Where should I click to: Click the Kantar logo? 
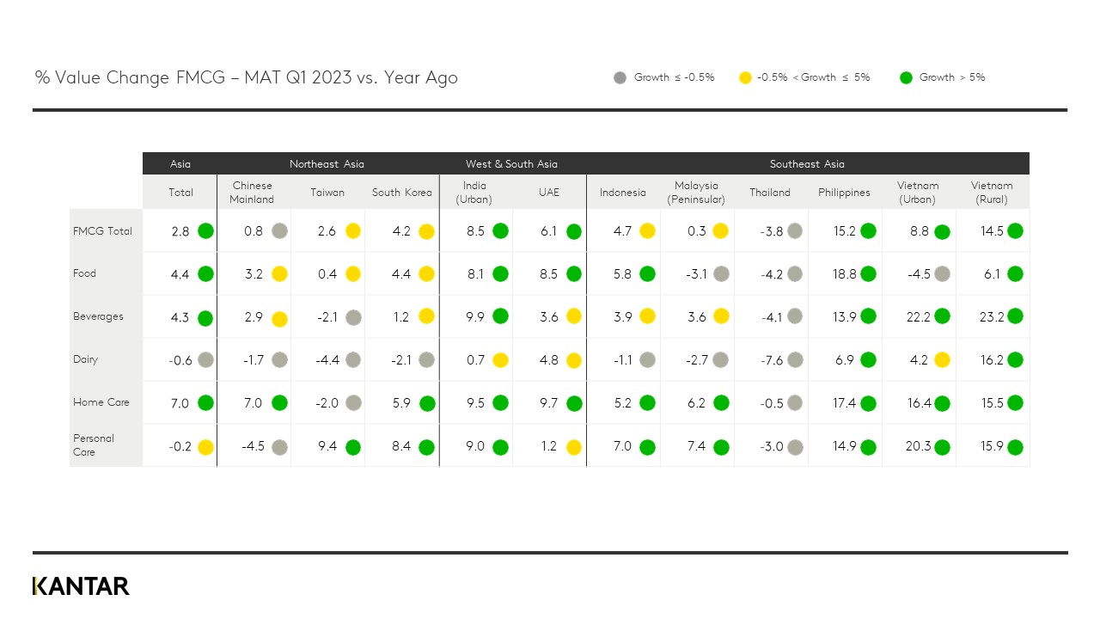click(81, 586)
